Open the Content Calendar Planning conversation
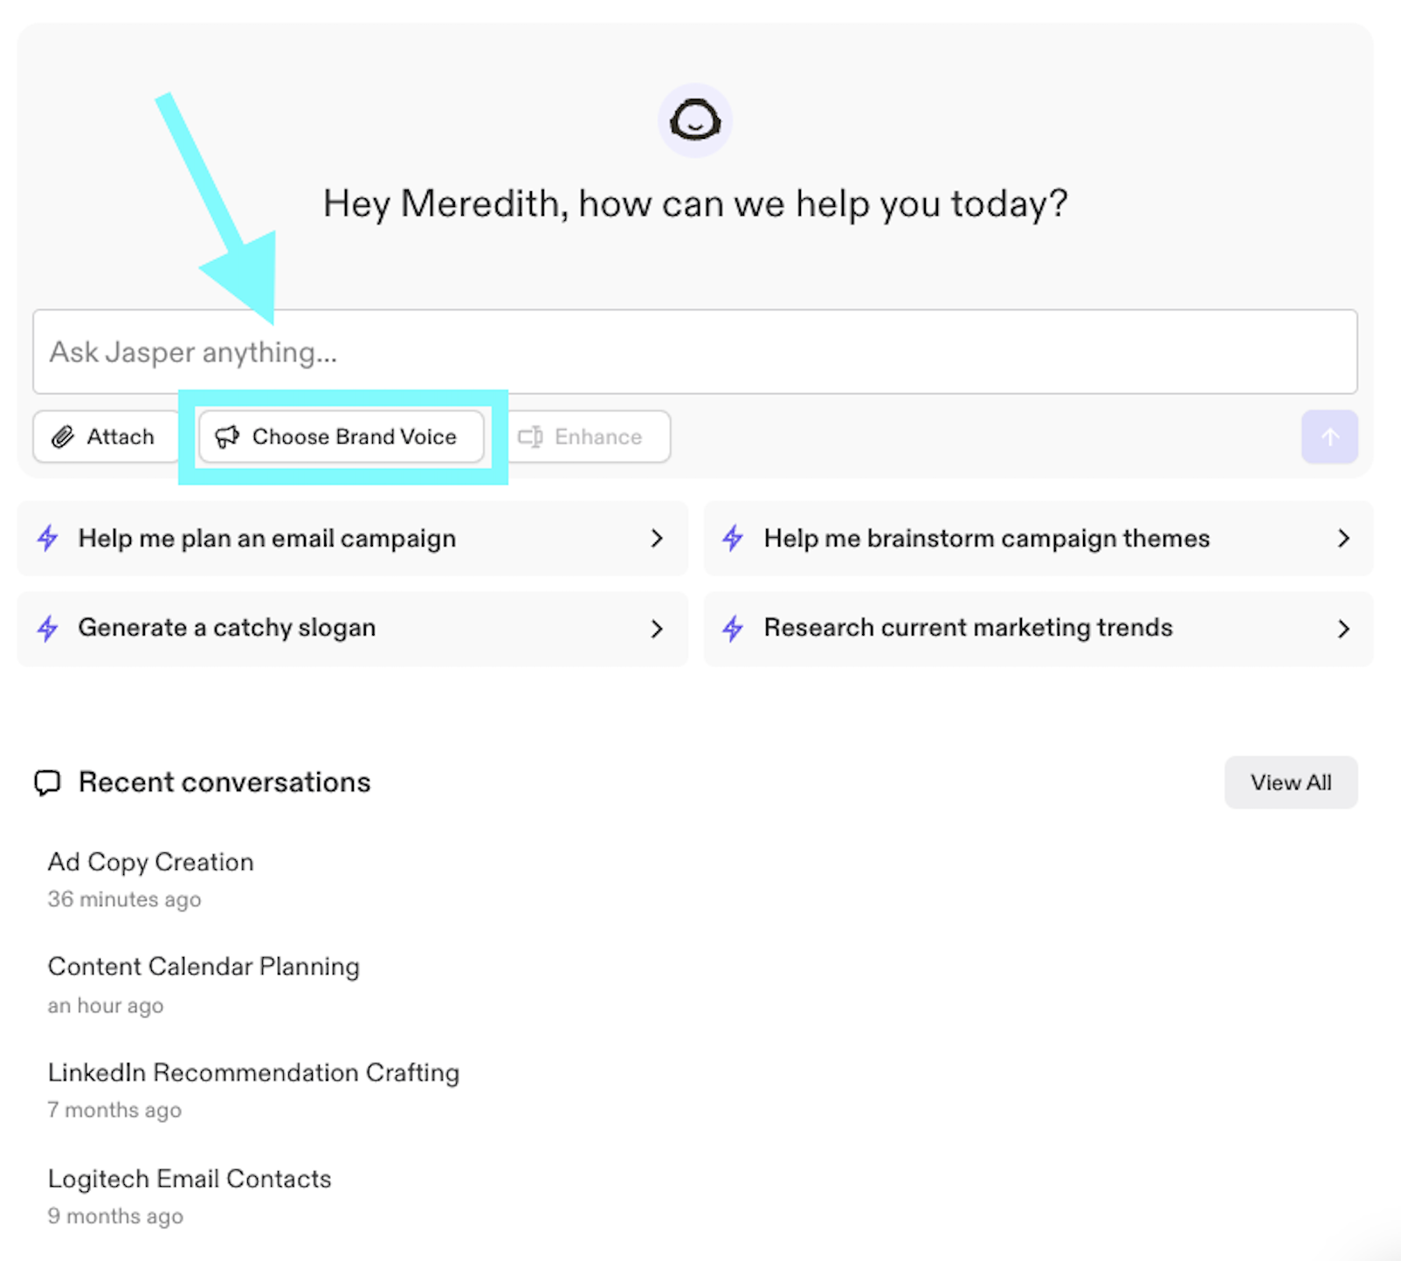Viewport: 1401px width, 1261px height. (x=204, y=968)
